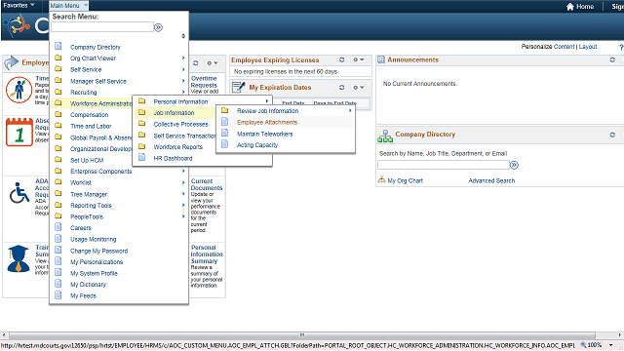
Task: Open Employee Expiring Licenses settings gear dropdown
Action: click(x=359, y=59)
